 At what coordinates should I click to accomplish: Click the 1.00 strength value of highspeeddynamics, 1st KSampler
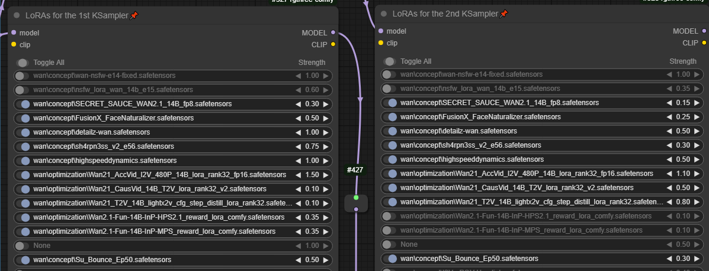[x=312, y=161]
